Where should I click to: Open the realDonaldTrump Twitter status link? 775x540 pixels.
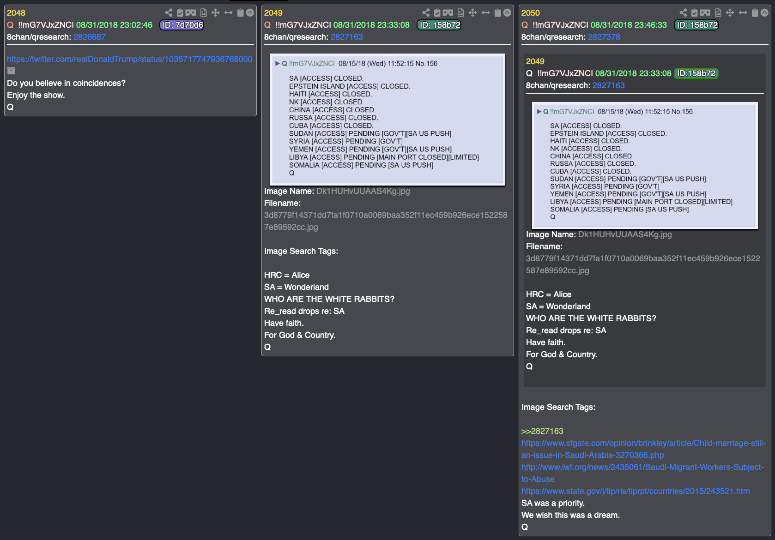(129, 59)
